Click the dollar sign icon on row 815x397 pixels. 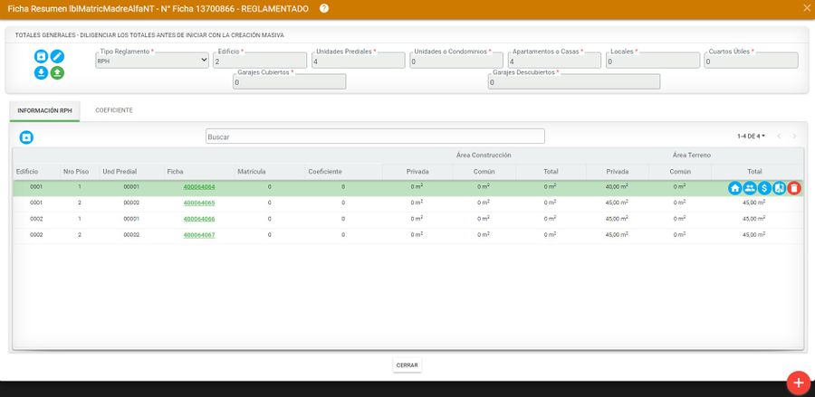point(764,188)
